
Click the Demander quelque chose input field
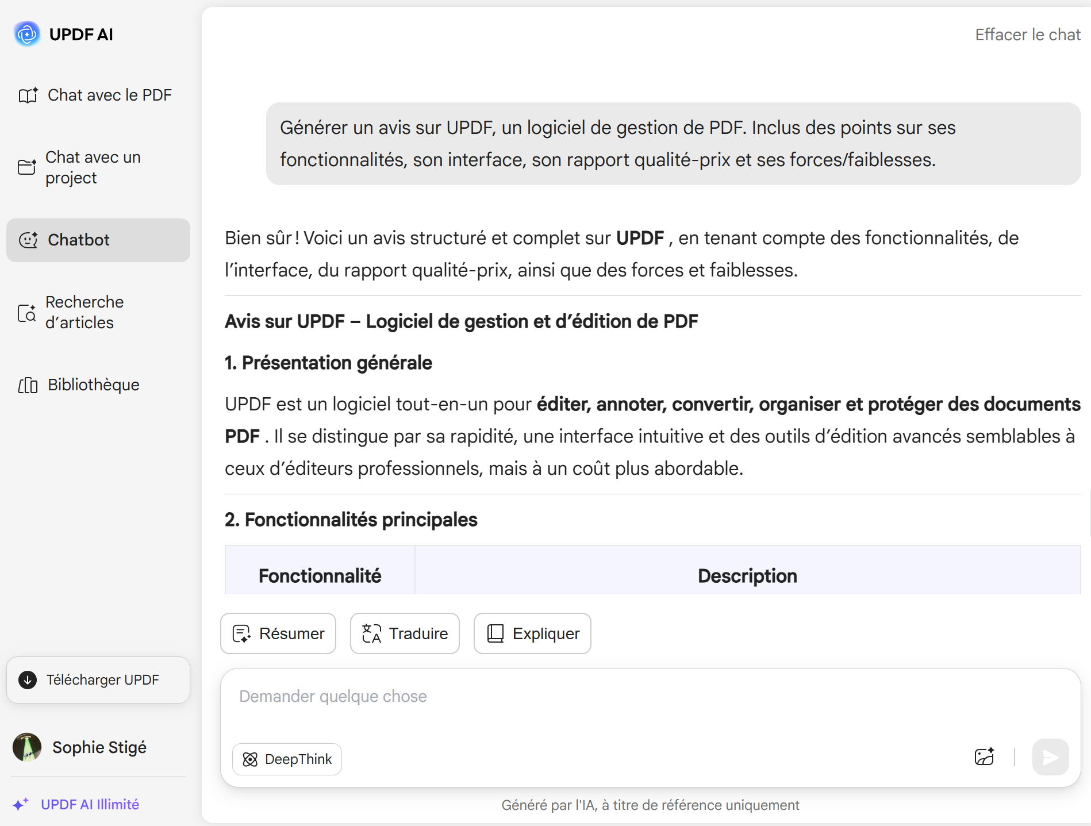coord(650,697)
